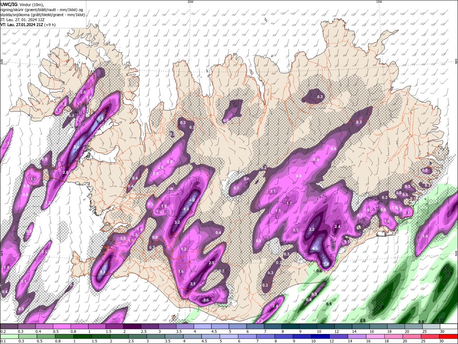The image size is (458, 344).
Task: Click the 4.2 precipitation value on the map
Action: coord(192,200)
